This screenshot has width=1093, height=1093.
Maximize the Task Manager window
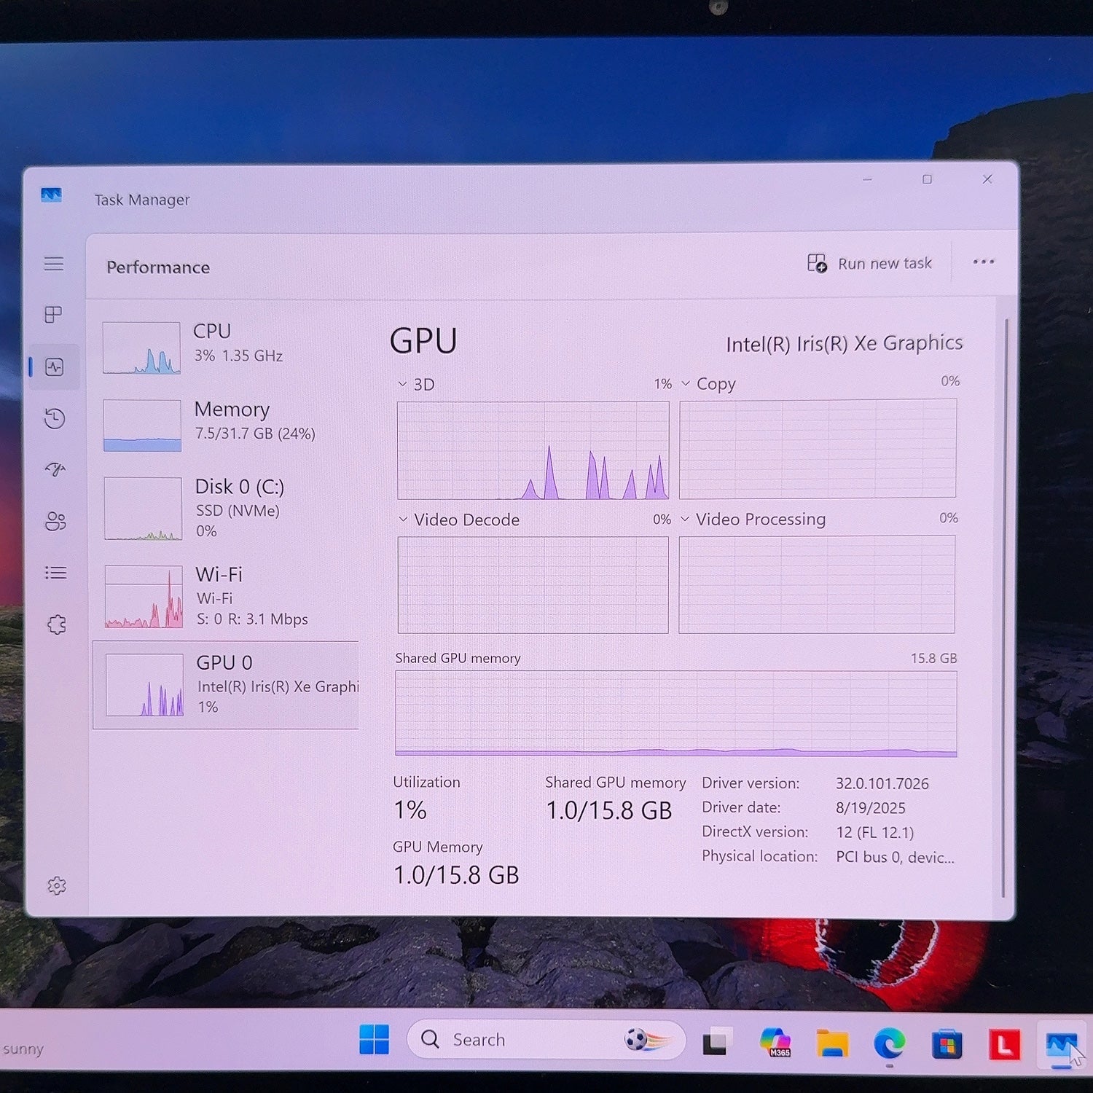point(927,179)
